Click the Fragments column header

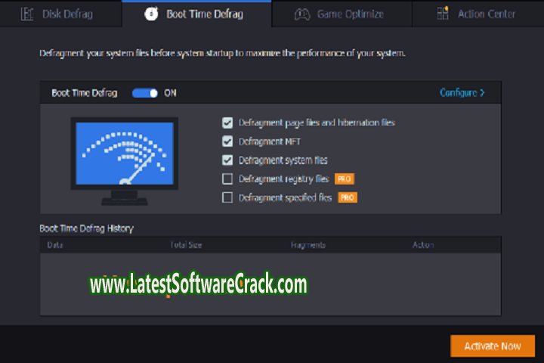308,245
